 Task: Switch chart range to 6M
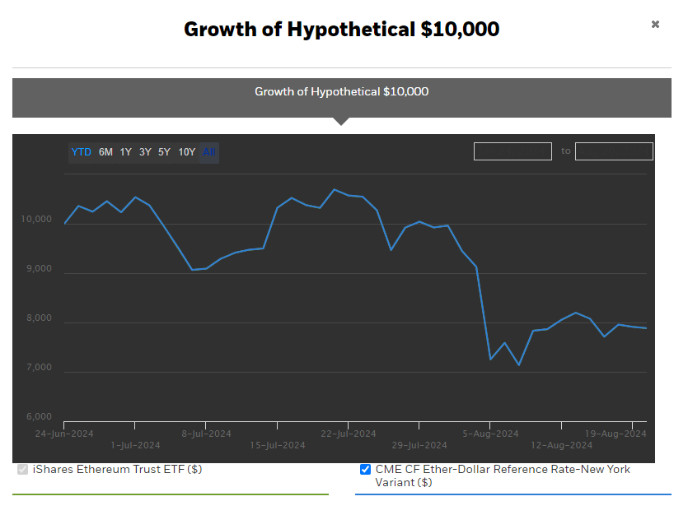[105, 152]
